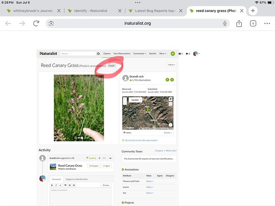
Task: Select the reed canary grass tab
Action: tap(214, 11)
